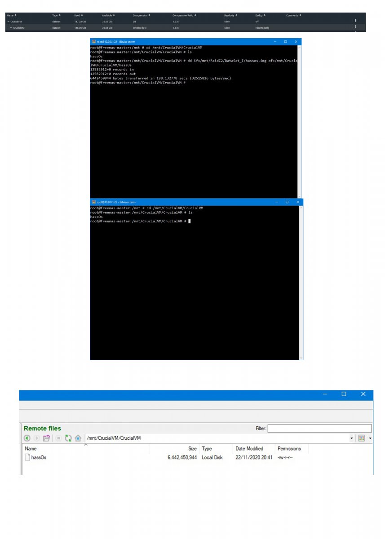
Task: Open options menu for top CrucialVM dataset
Action: 355,21
